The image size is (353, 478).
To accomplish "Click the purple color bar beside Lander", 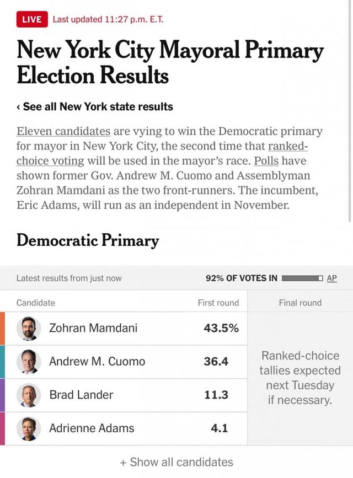I will 2,395.
